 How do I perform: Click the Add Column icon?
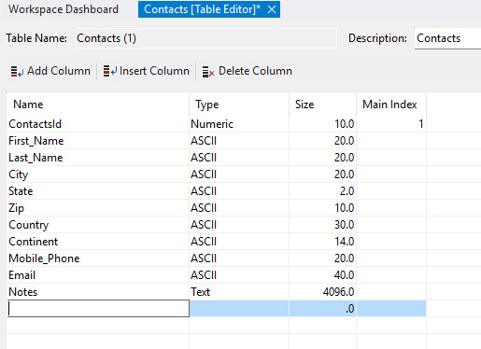tap(17, 71)
